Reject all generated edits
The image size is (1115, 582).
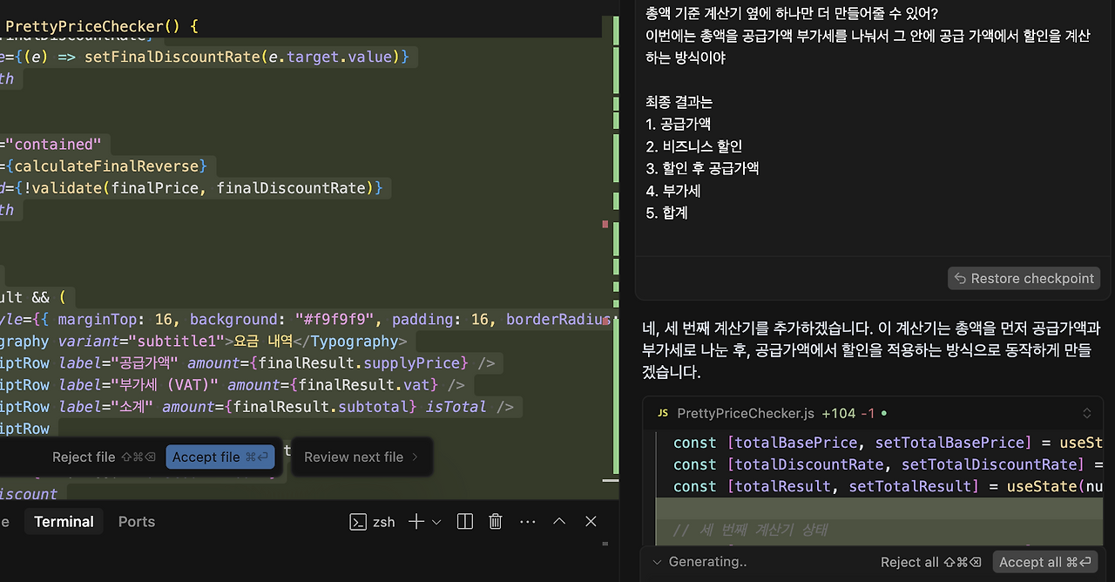(x=930, y=562)
